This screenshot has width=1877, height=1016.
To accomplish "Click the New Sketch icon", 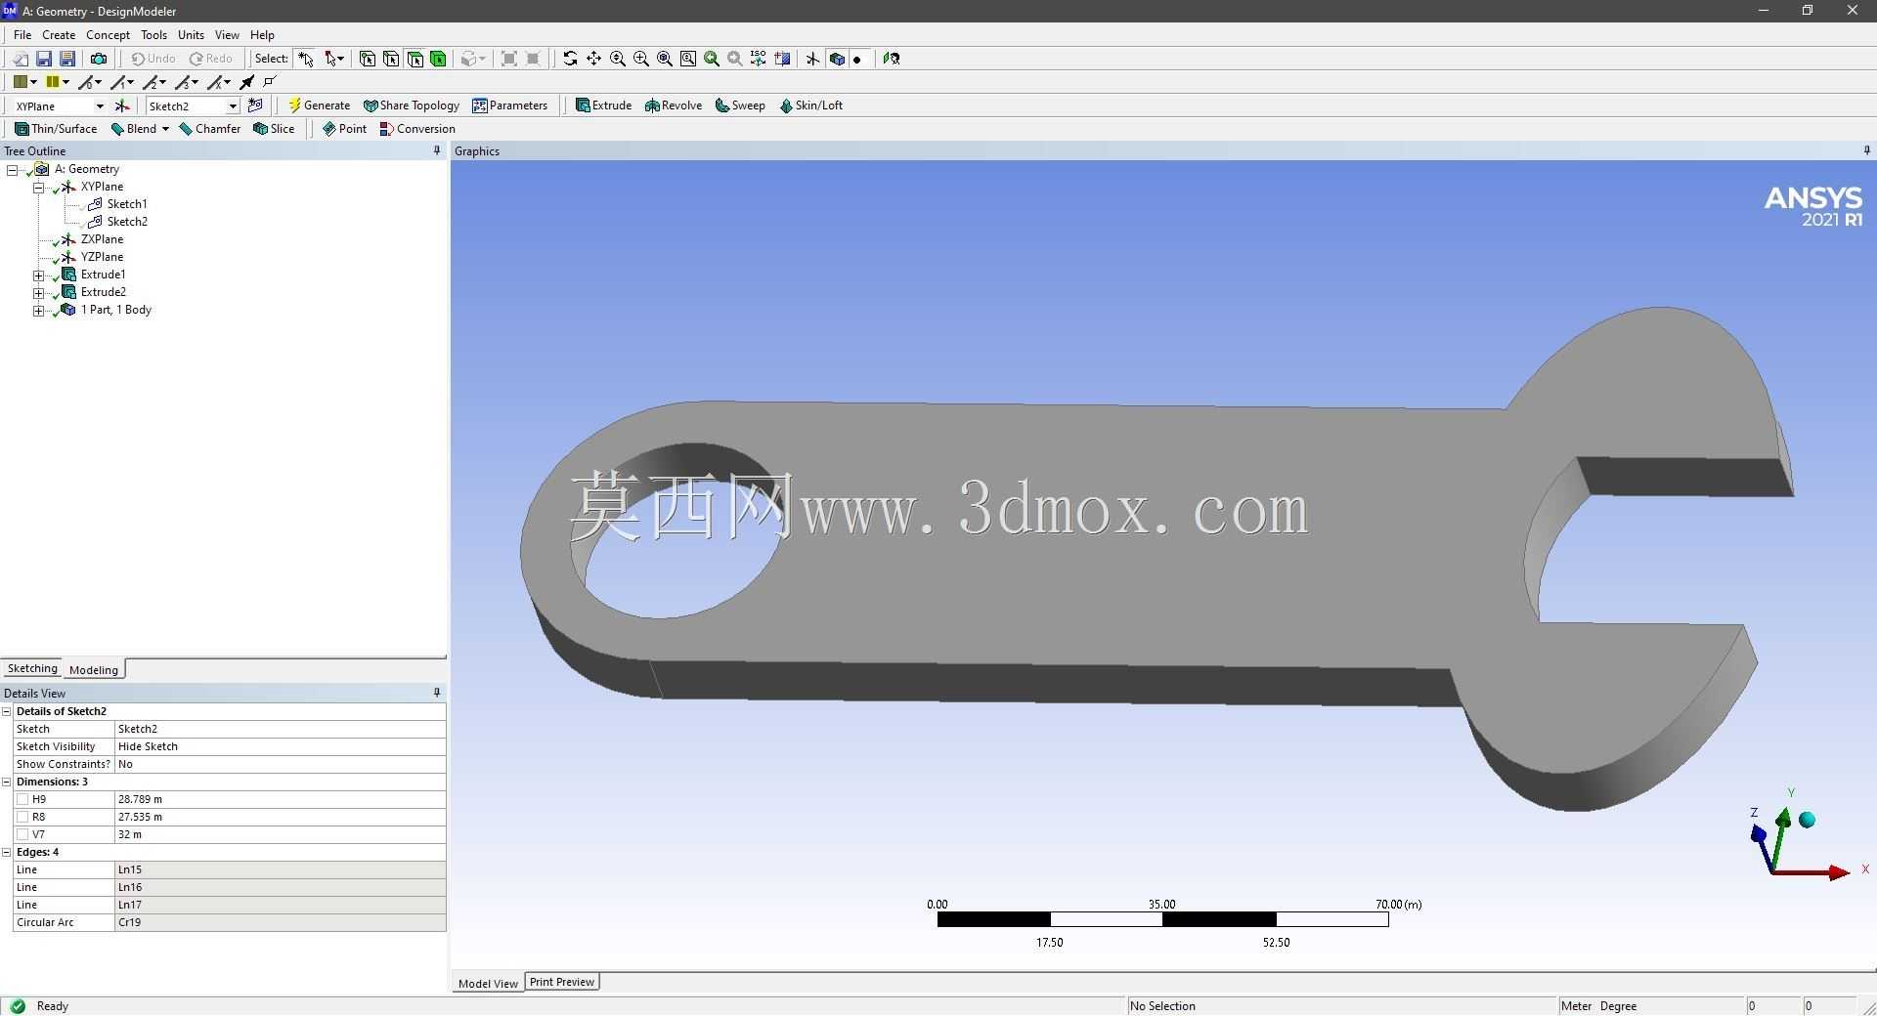I will tap(255, 106).
